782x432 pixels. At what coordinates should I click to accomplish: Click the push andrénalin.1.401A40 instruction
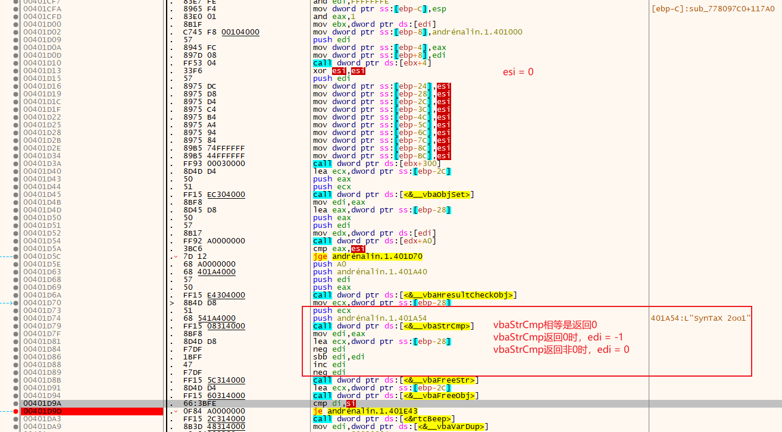click(370, 272)
